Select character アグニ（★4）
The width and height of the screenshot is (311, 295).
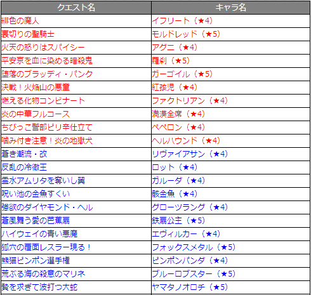pyautogui.click(x=175, y=48)
